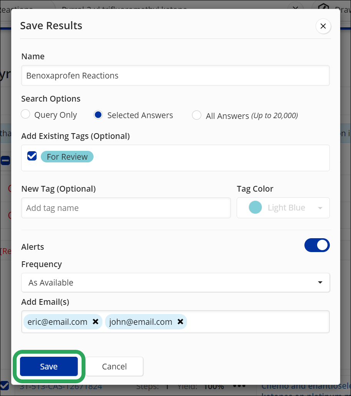351x396 pixels.
Task: Toggle the background result row checkbox at bottom left
Action: (x=4, y=386)
